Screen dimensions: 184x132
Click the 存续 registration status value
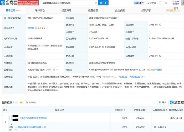click(x=101, y=25)
